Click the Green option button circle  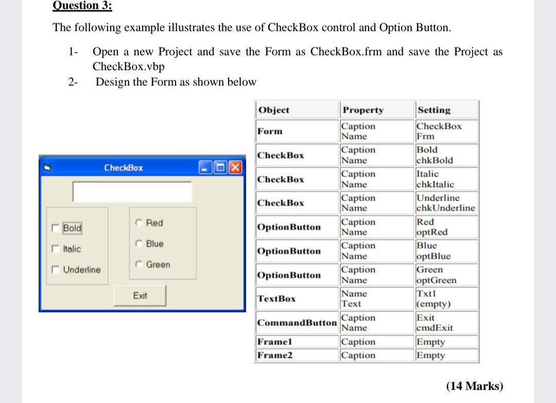coord(139,264)
